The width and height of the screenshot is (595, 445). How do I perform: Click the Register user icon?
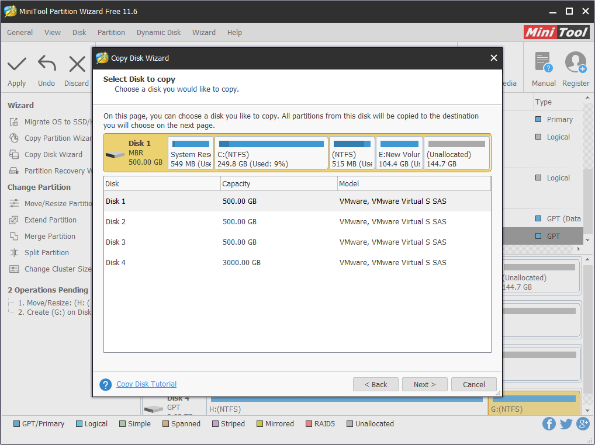(576, 62)
